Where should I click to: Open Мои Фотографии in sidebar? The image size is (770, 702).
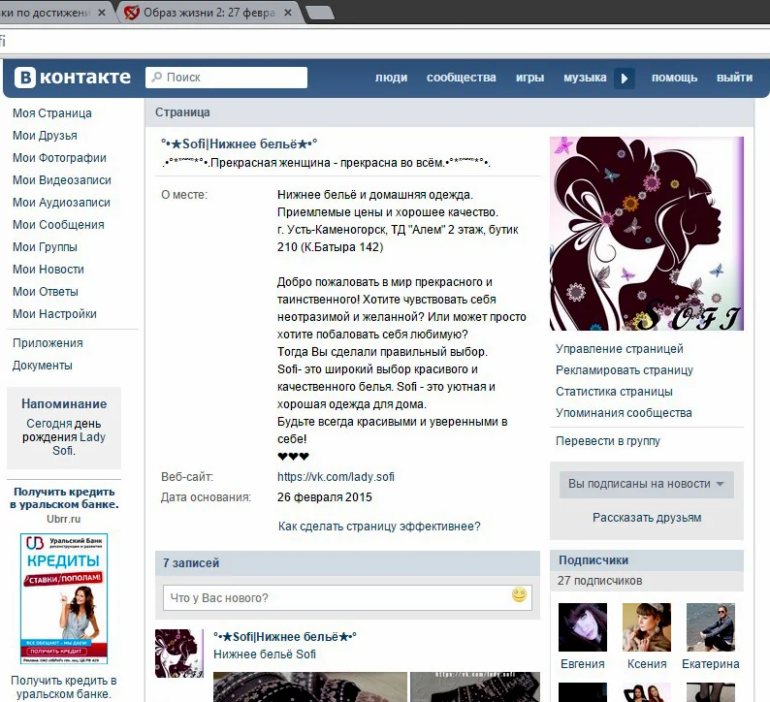coord(59,158)
